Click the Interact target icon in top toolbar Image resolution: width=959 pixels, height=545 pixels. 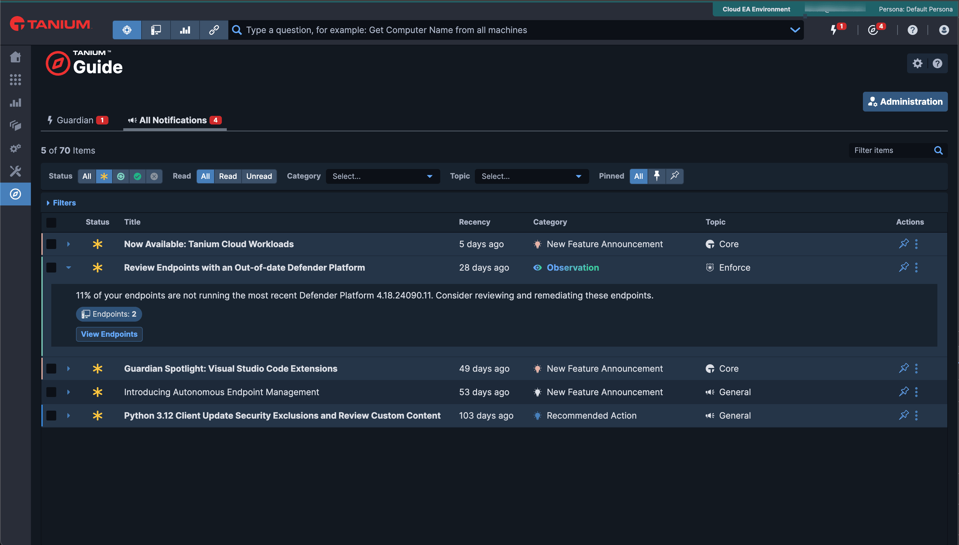[x=127, y=30]
